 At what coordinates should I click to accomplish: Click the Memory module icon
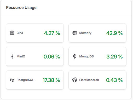[x=75, y=33]
